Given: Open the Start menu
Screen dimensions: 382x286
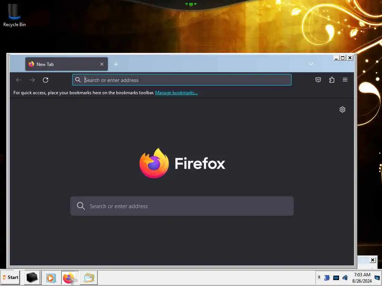Looking at the screenshot, I should tap(10, 277).
